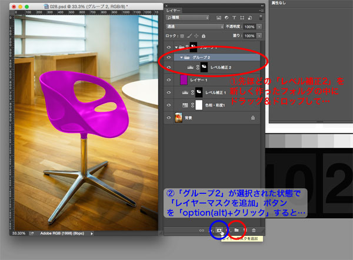Click the Add Layer Mask button
The height and width of the screenshot is (260, 353).
pos(218,229)
